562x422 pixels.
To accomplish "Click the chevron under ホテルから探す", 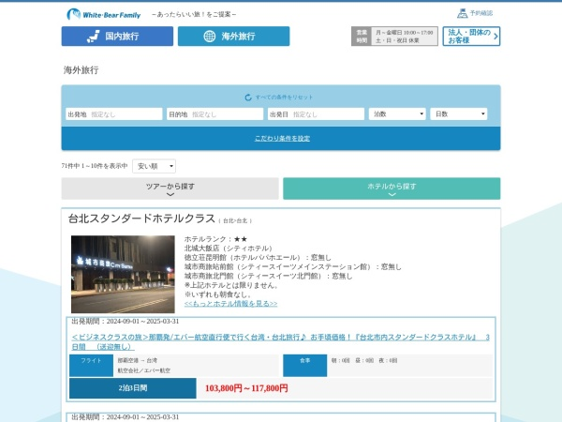I will pos(392,194).
